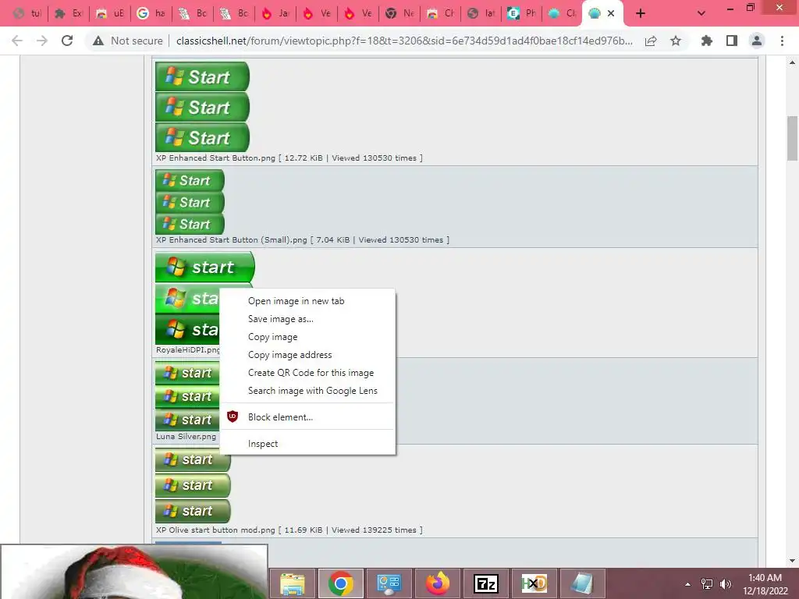The height and width of the screenshot is (599, 799).
Task: Click XP Enhanced Start Button image
Action: (202, 107)
